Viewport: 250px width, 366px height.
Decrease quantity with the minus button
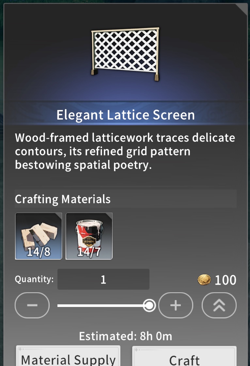tap(32, 305)
